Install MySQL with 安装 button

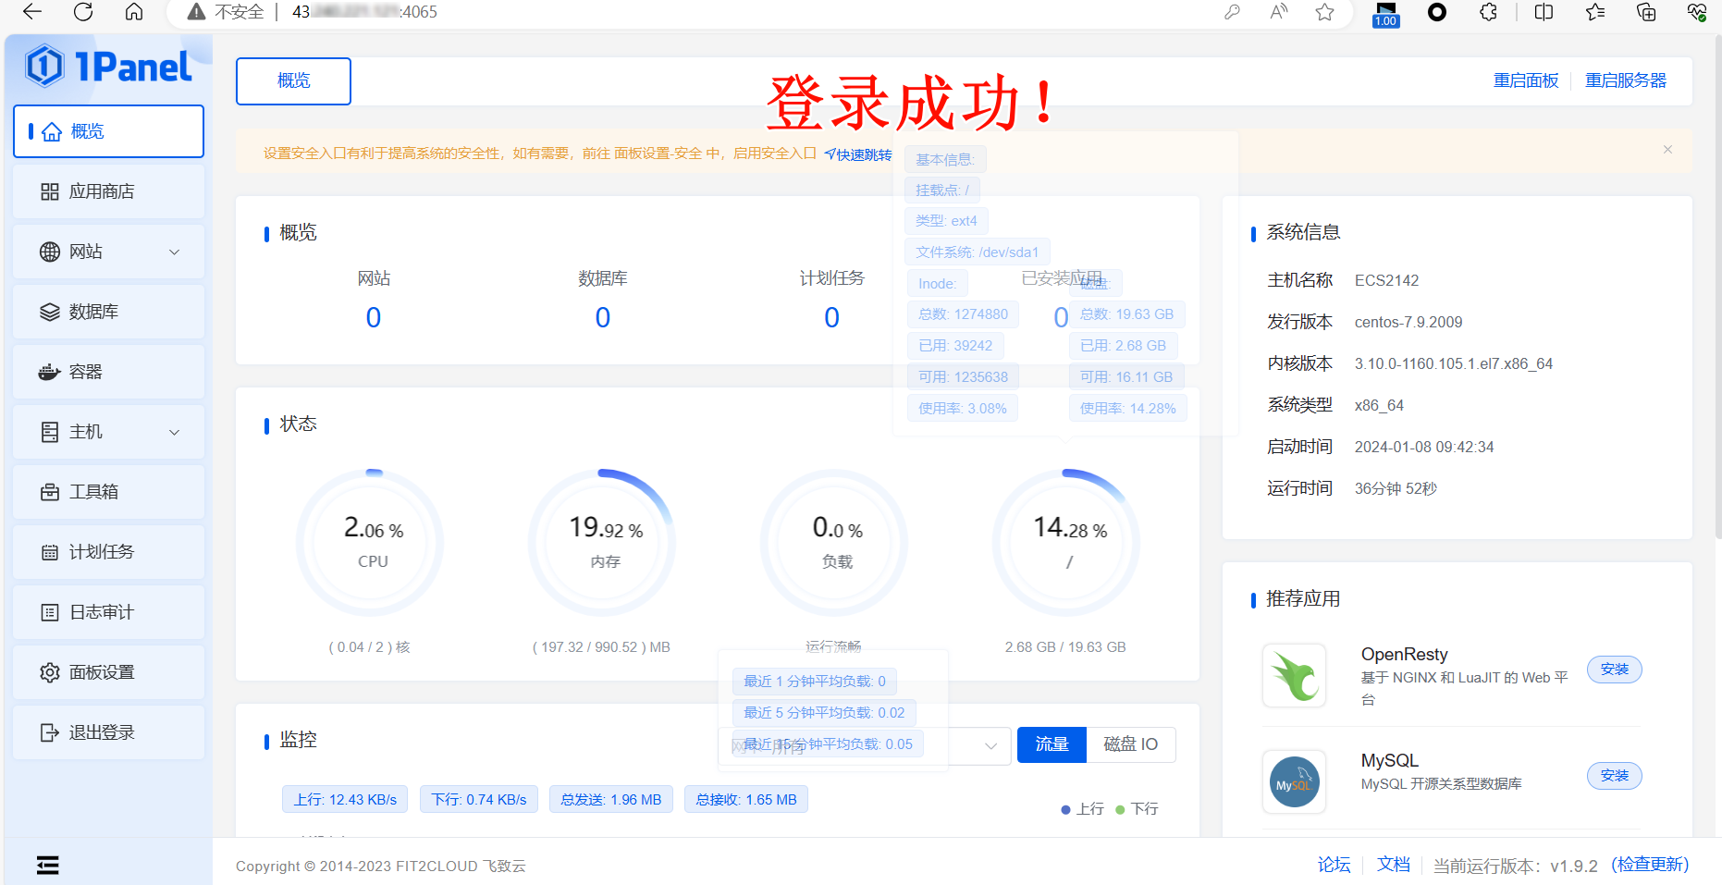click(x=1615, y=775)
